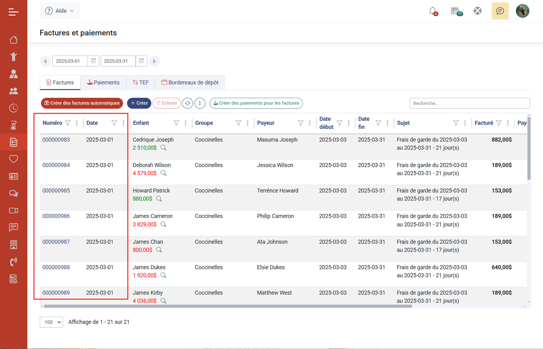Open Enfant column options menu
The image size is (543, 349).
(186, 123)
